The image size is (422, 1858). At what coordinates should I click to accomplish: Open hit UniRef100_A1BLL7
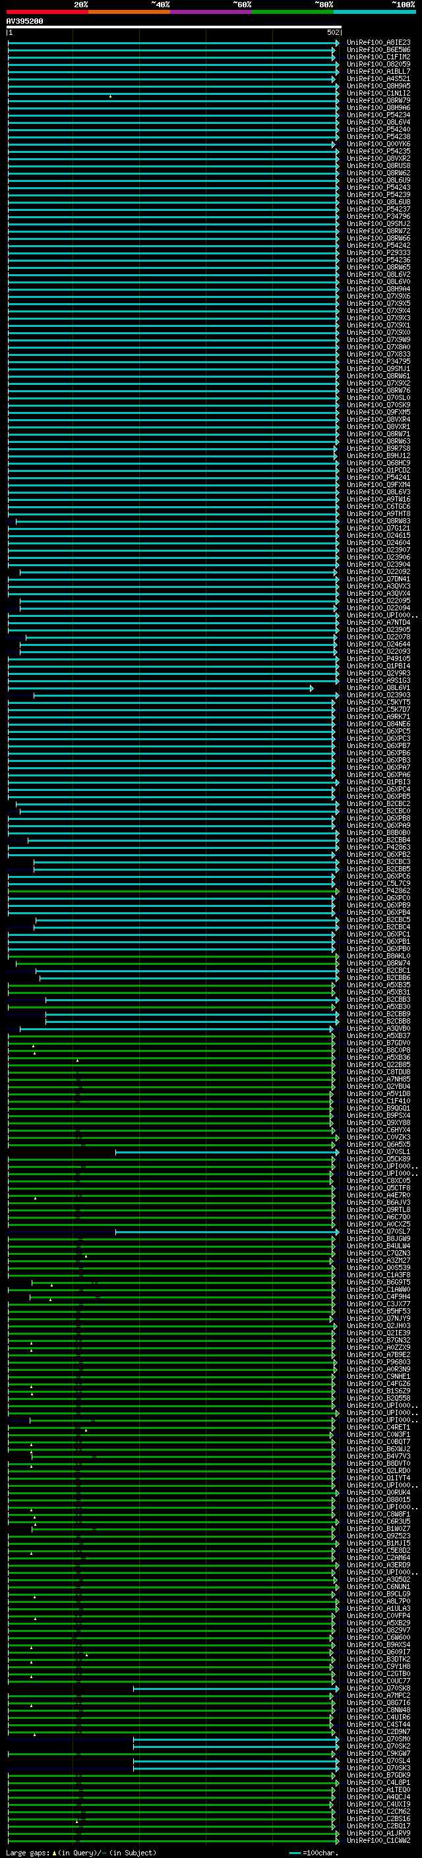click(x=378, y=71)
